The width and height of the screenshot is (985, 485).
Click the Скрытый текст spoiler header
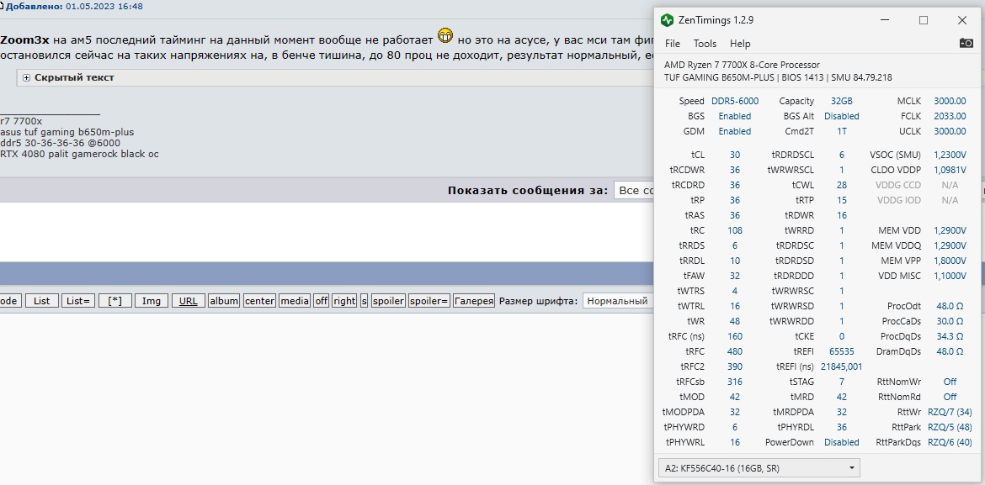pyautogui.click(x=74, y=78)
